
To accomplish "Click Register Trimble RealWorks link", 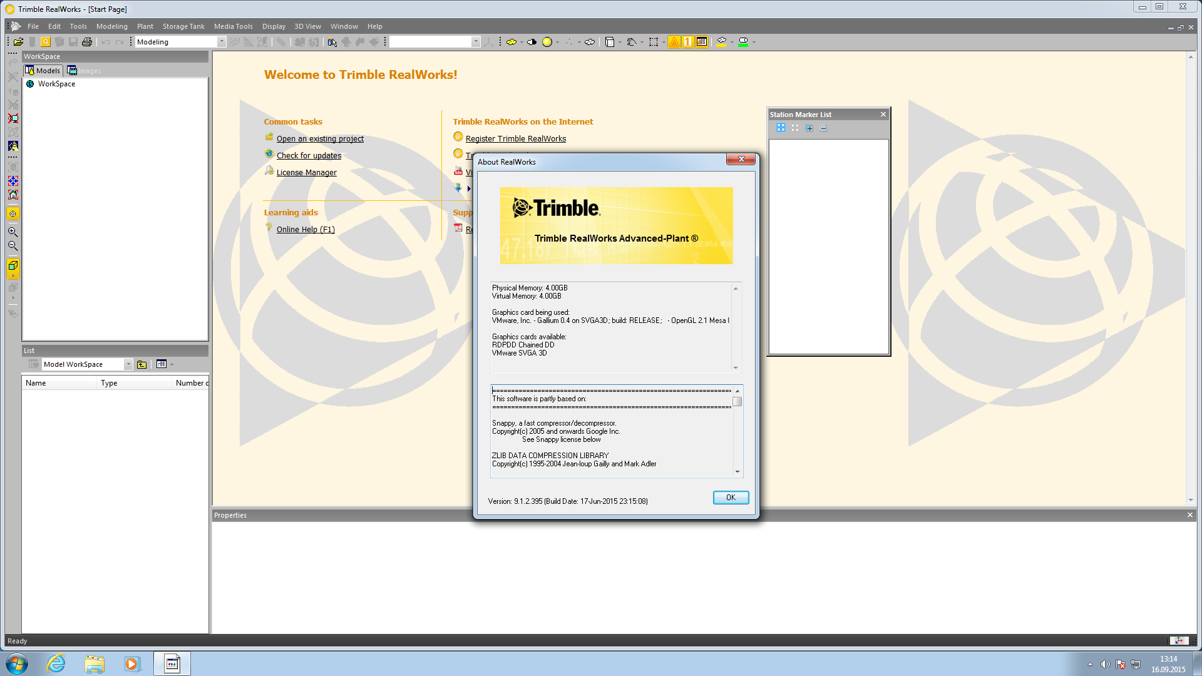I will 515,139.
